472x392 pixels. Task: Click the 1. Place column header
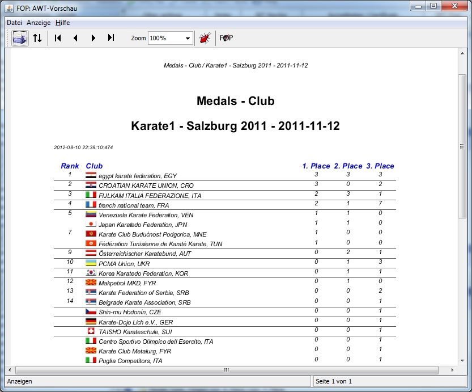[x=316, y=166]
